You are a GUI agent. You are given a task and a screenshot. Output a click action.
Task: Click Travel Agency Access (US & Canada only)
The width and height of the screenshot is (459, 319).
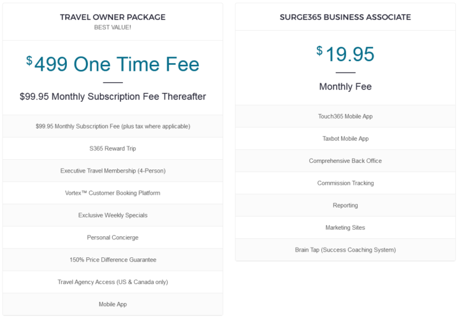(x=113, y=282)
